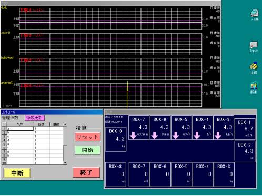262x196 pixels.
Task: Click the down arrow in BOX-4 tile
Action: [197, 136]
